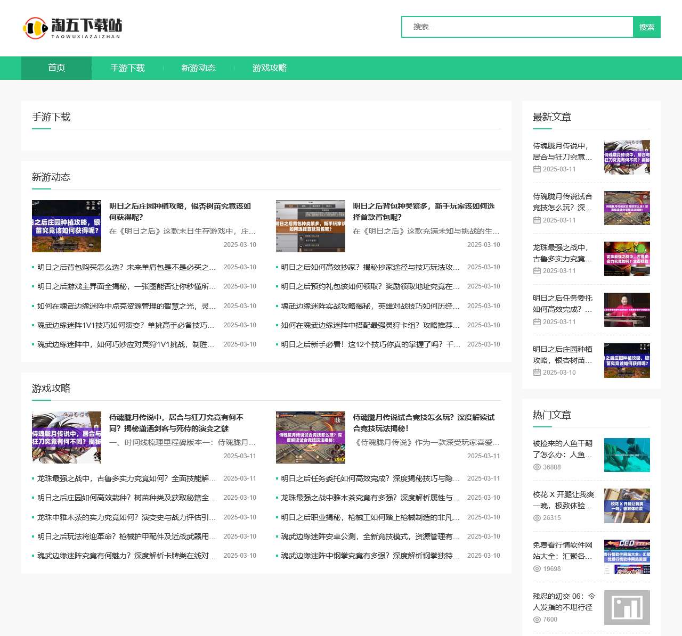This screenshot has height=636, width=682.
Task: Open headline 明日之后庄园种植攻略，银杏树苗究竟该如何获得呢
Action: (x=180, y=211)
